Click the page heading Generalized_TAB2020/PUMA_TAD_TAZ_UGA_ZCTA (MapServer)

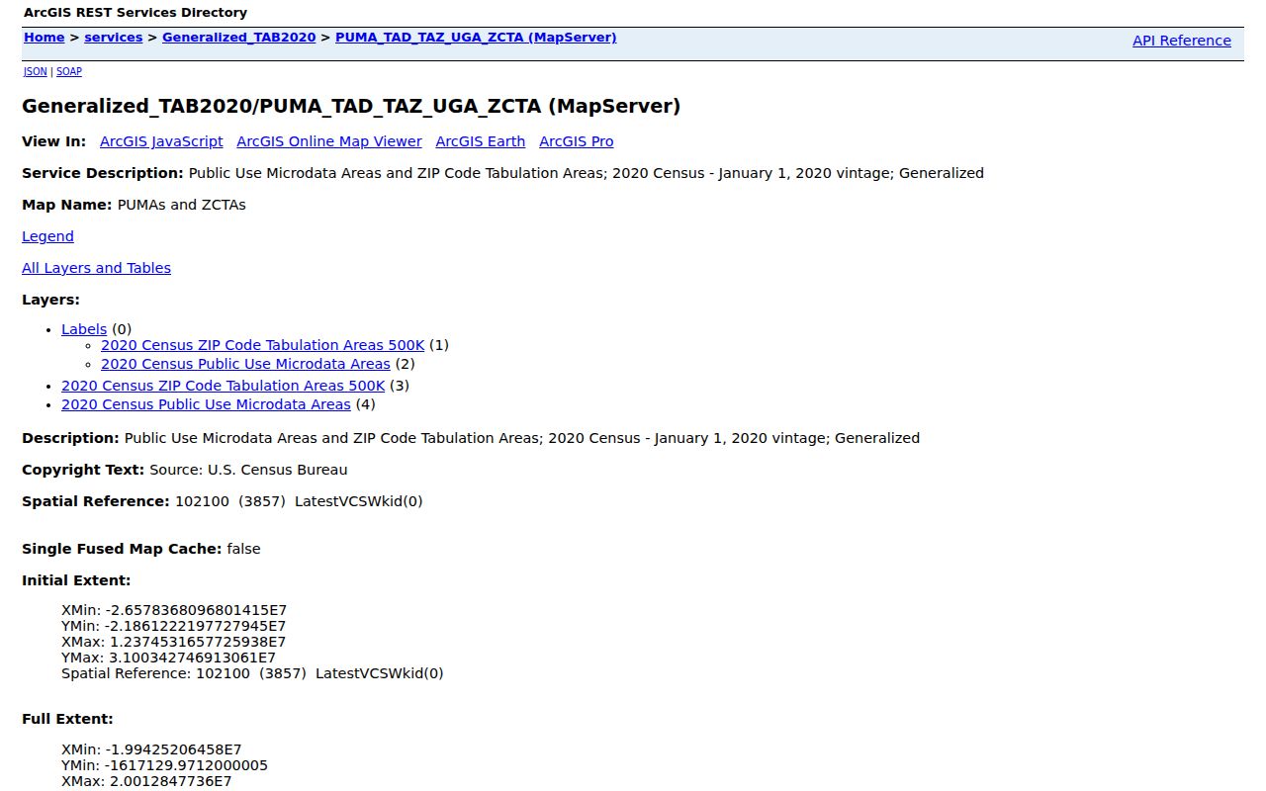(351, 106)
